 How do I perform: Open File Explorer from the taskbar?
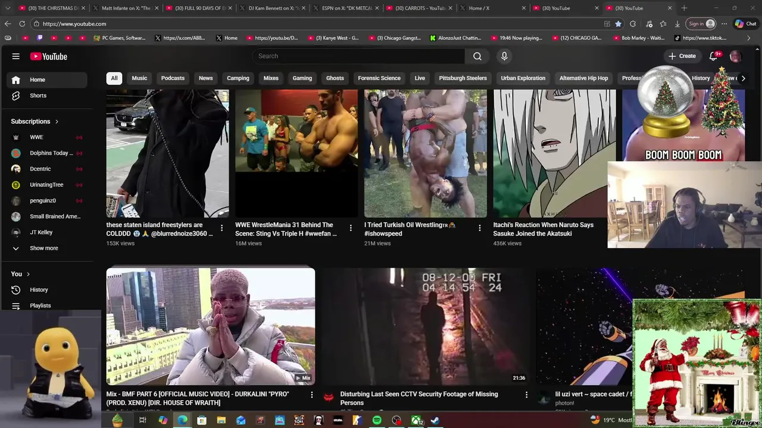tap(221, 420)
